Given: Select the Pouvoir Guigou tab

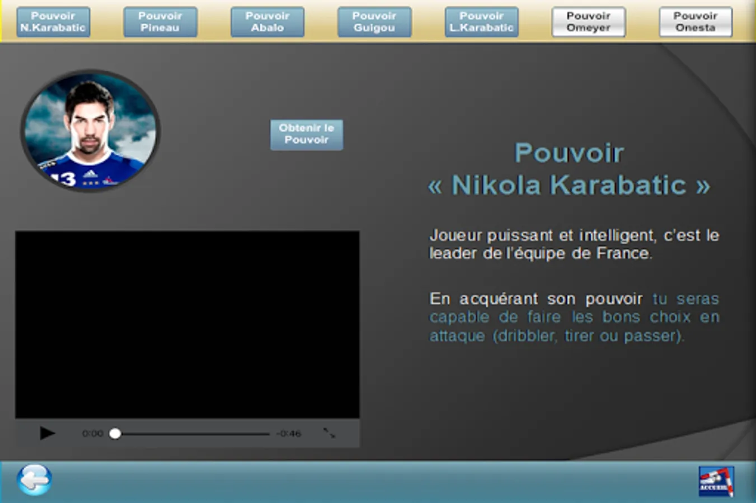Looking at the screenshot, I should click(x=374, y=22).
